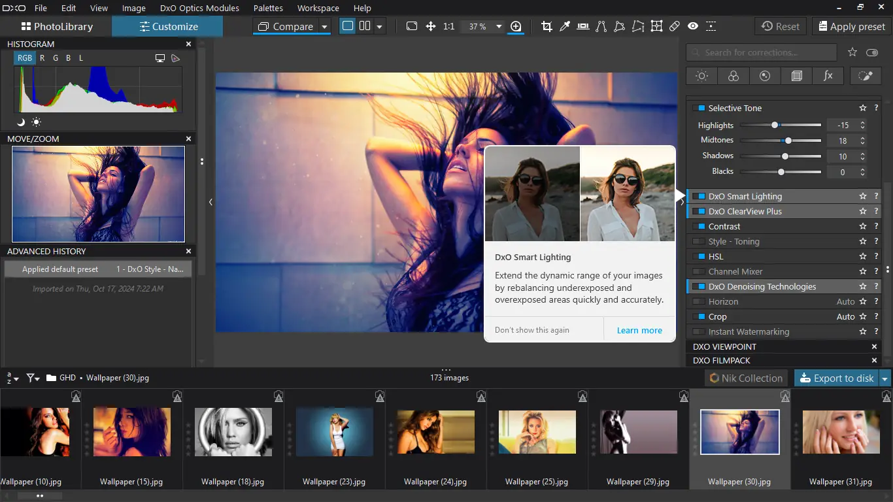The height and width of the screenshot is (502, 893).
Task: Toggle show-only-active-corrections switch
Action: click(872, 52)
